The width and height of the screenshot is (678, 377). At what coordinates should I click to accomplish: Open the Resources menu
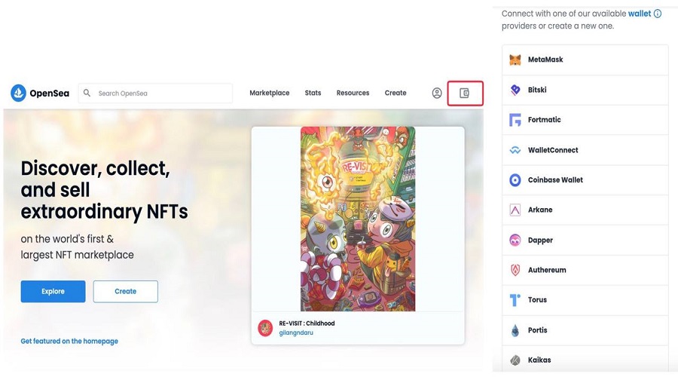tap(353, 93)
